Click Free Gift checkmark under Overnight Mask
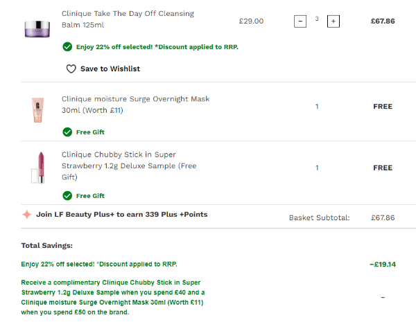 pyautogui.click(x=67, y=132)
